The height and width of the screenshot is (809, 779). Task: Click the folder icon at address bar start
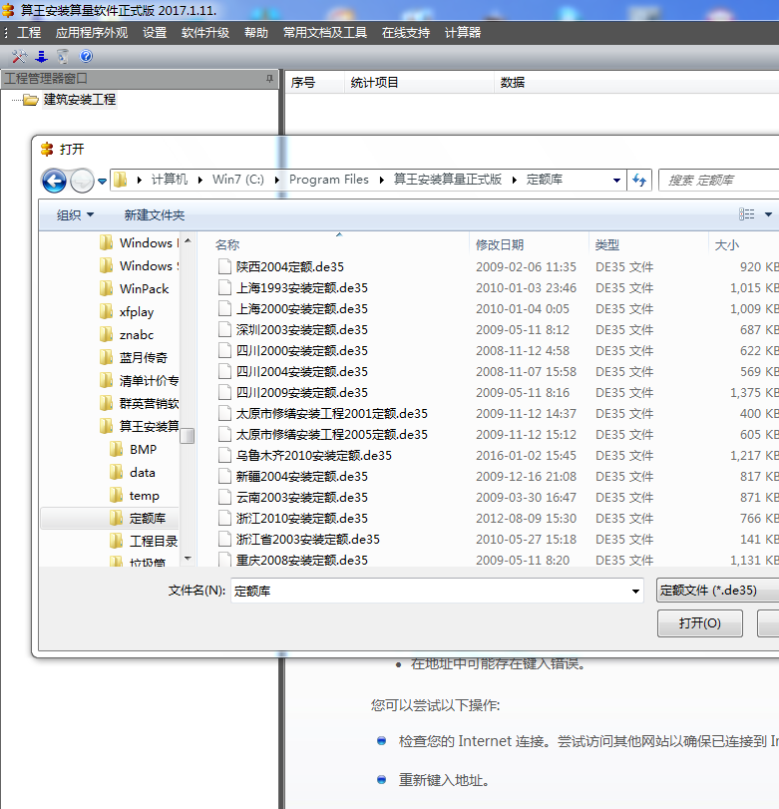121,180
